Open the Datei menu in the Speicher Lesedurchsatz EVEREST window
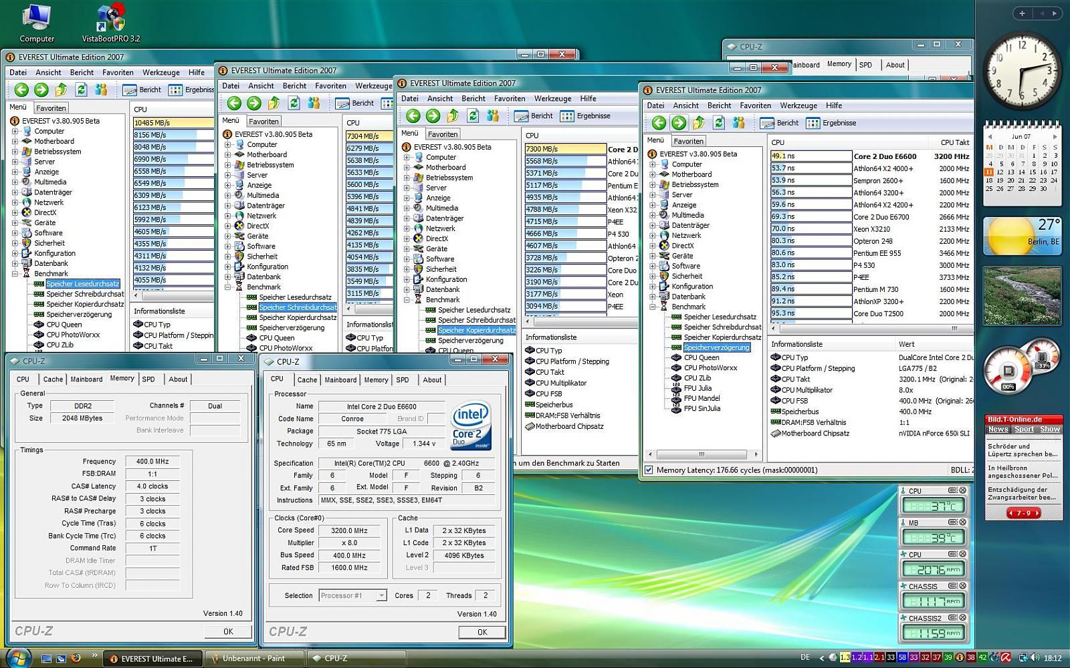This screenshot has width=1070, height=668. tap(18, 73)
